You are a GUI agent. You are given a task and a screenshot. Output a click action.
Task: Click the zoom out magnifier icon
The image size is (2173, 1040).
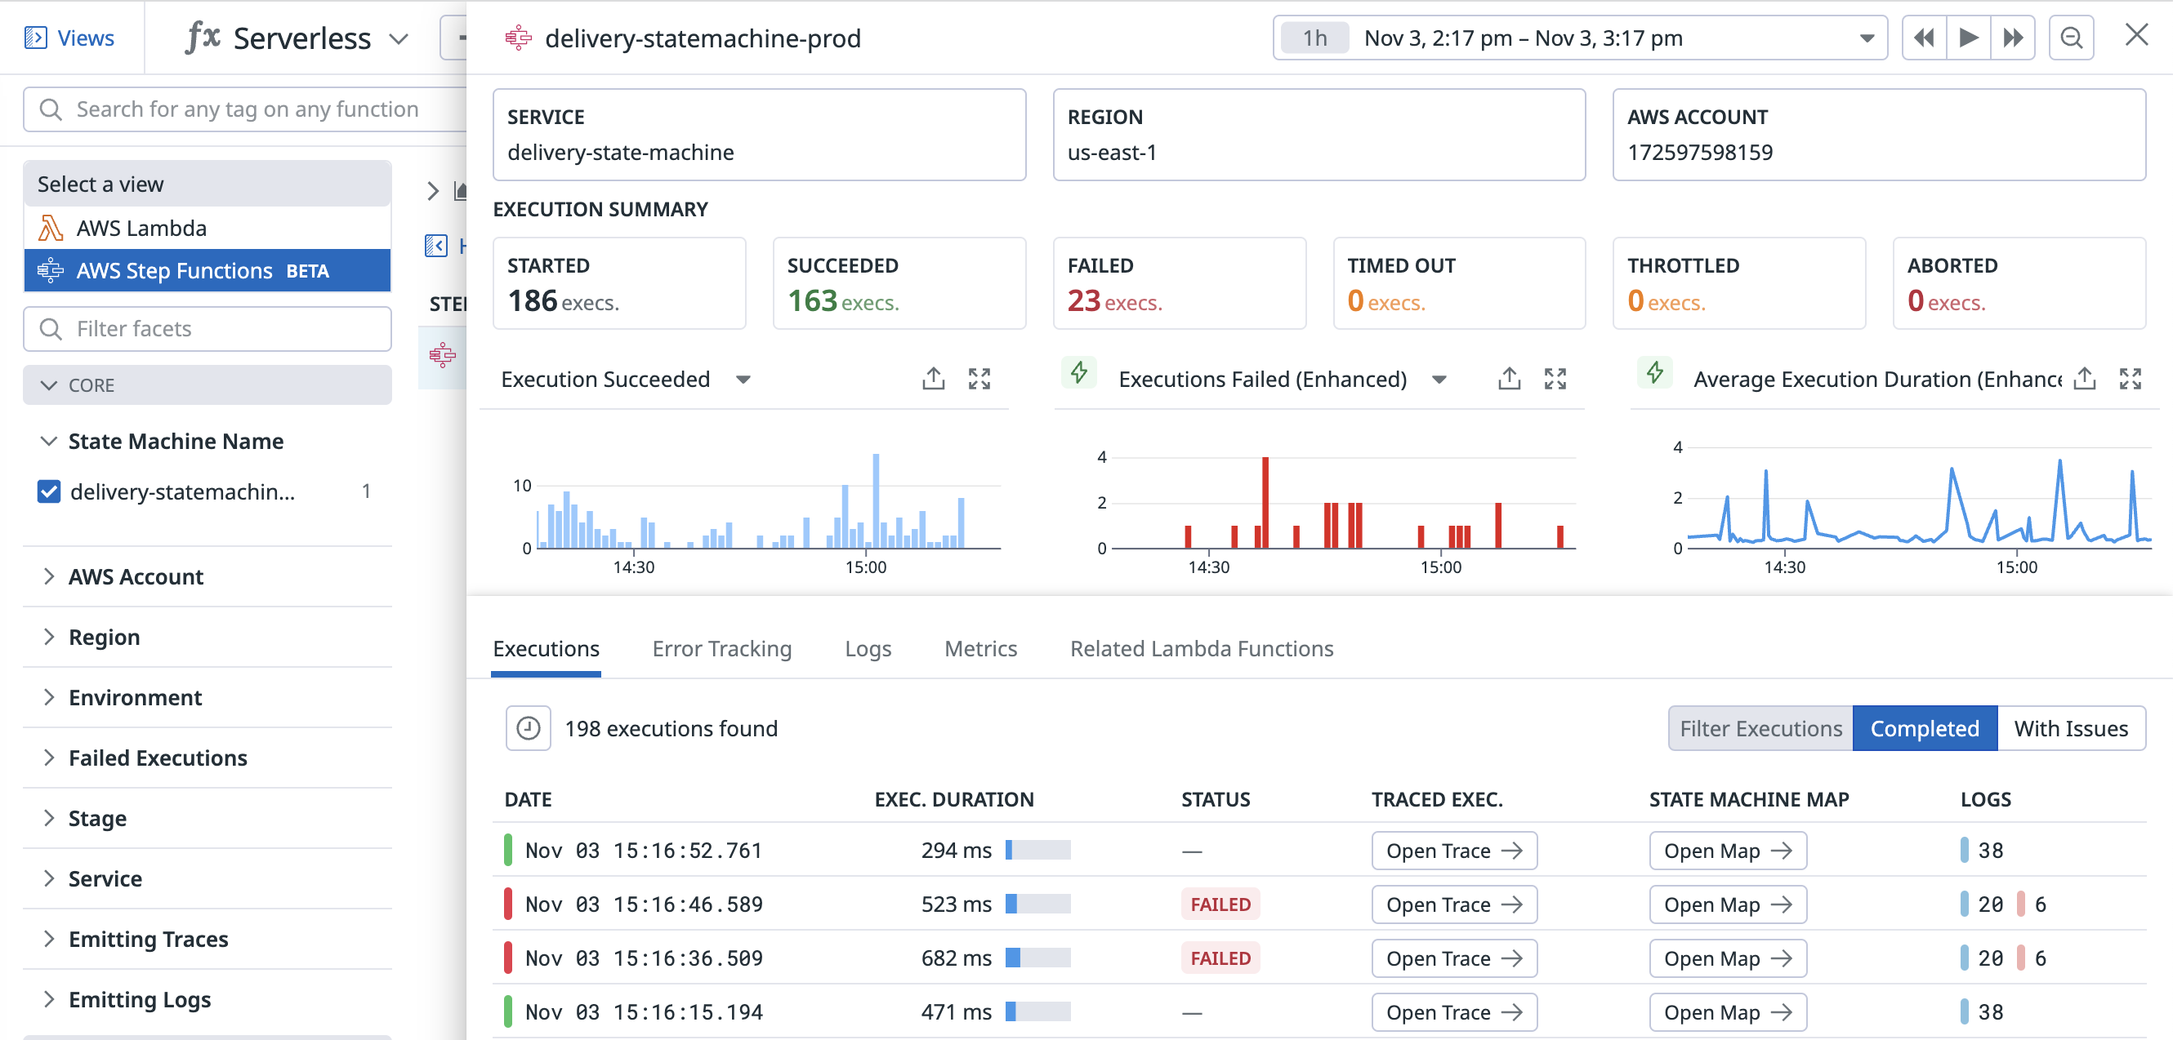[x=2071, y=38]
